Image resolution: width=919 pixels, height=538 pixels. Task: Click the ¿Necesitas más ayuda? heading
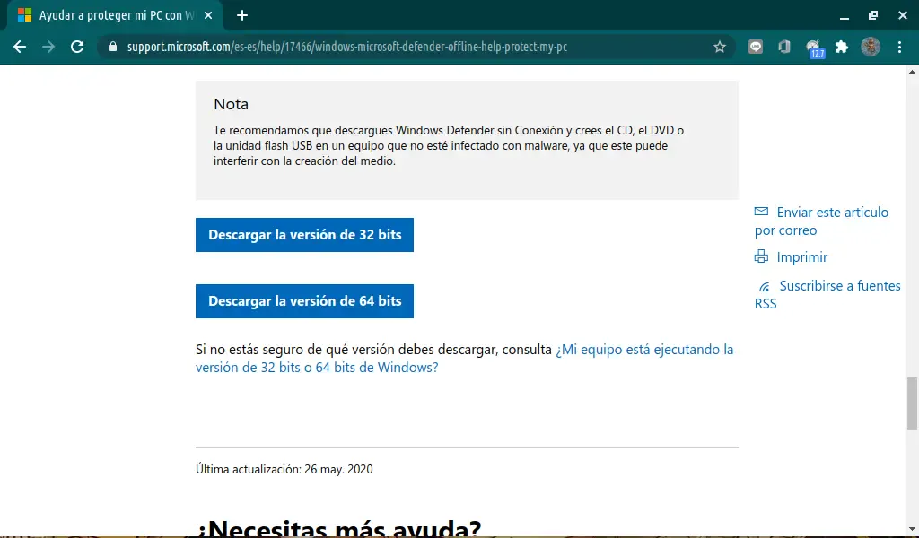coord(338,528)
